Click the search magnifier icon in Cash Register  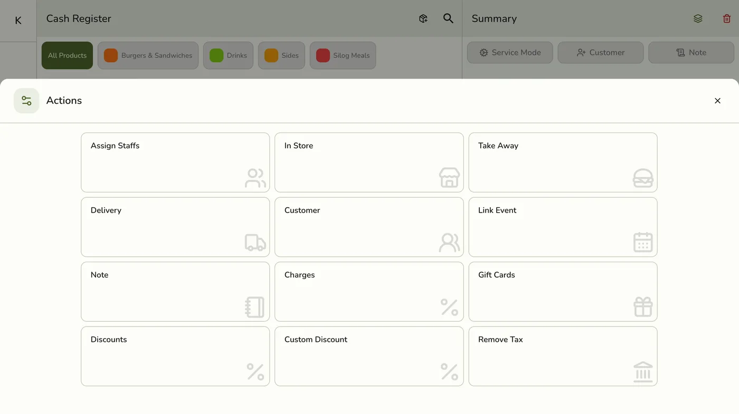pyautogui.click(x=448, y=18)
